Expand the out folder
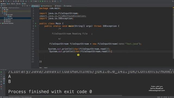The image size is (174, 98). 2,11
